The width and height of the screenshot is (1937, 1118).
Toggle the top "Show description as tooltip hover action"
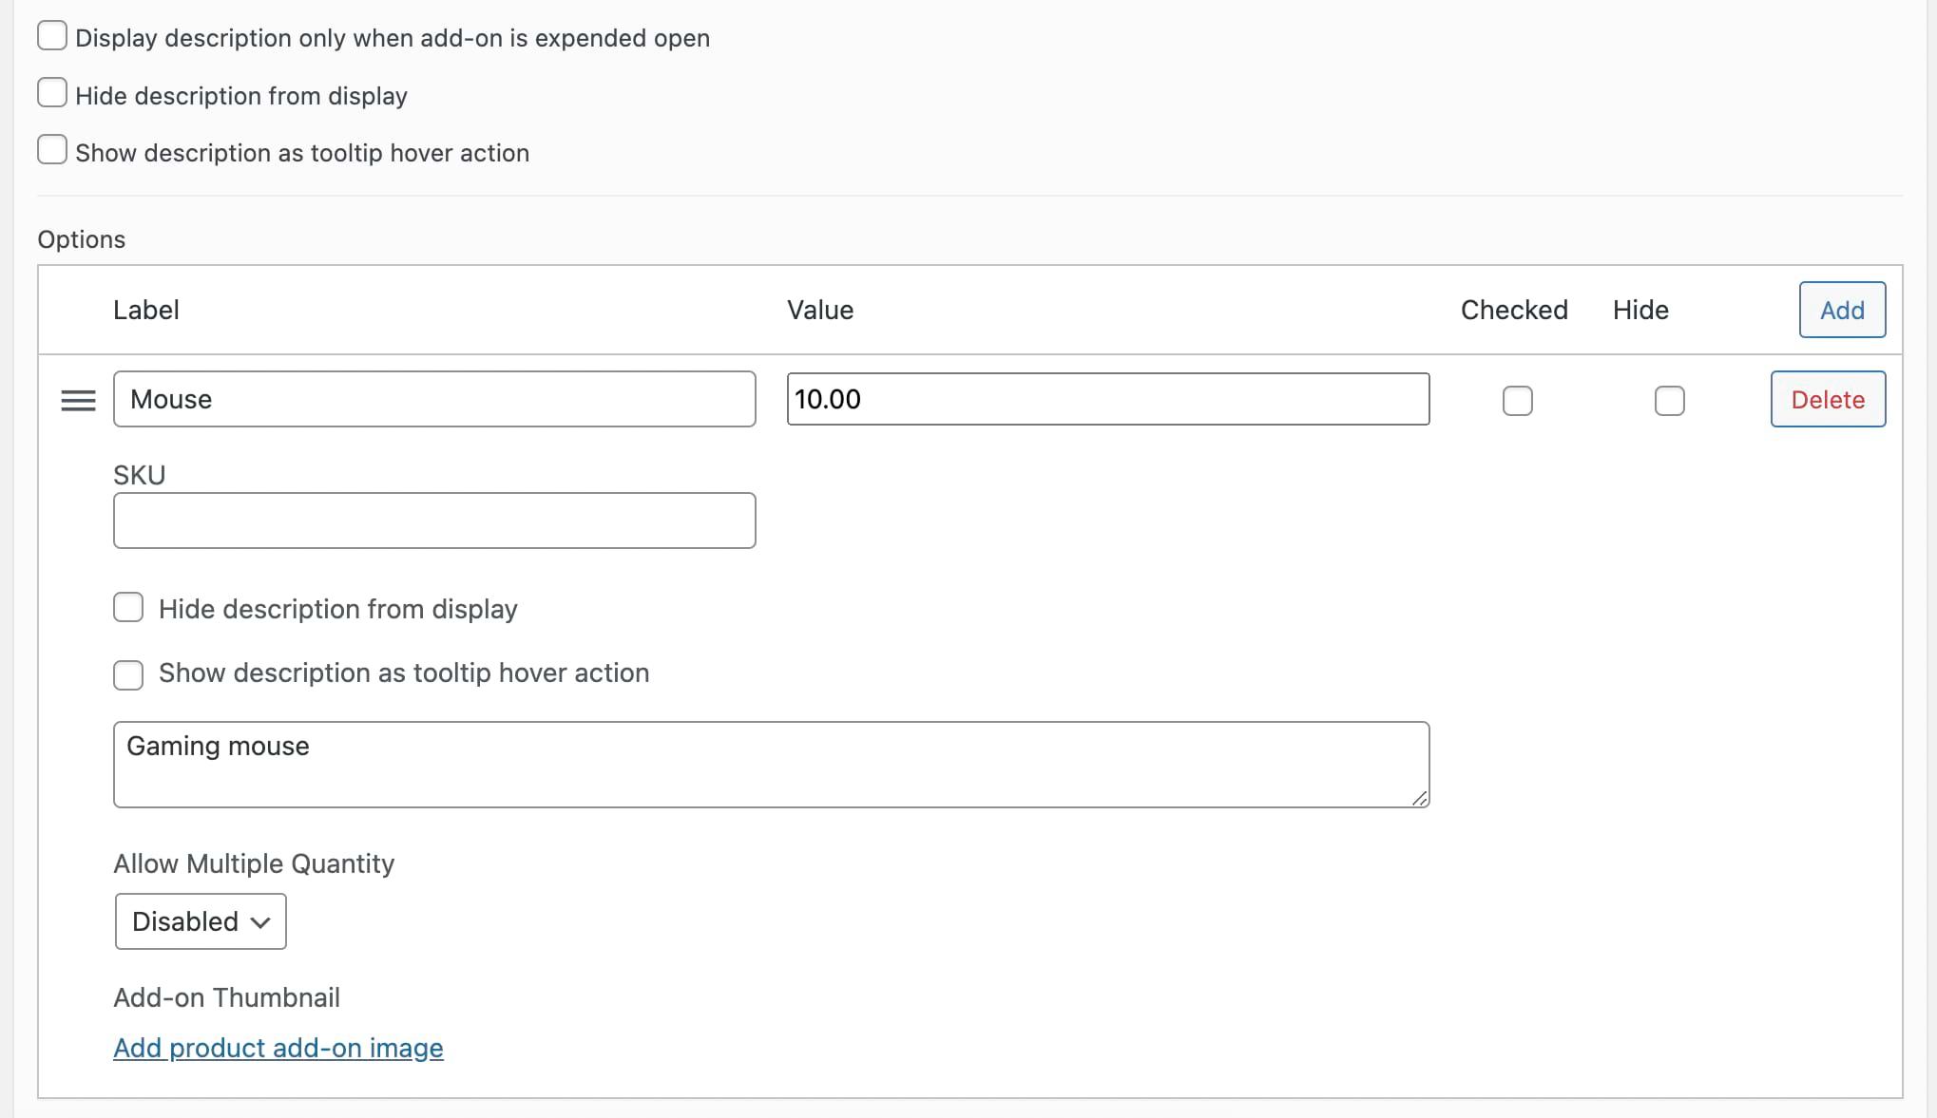(51, 149)
